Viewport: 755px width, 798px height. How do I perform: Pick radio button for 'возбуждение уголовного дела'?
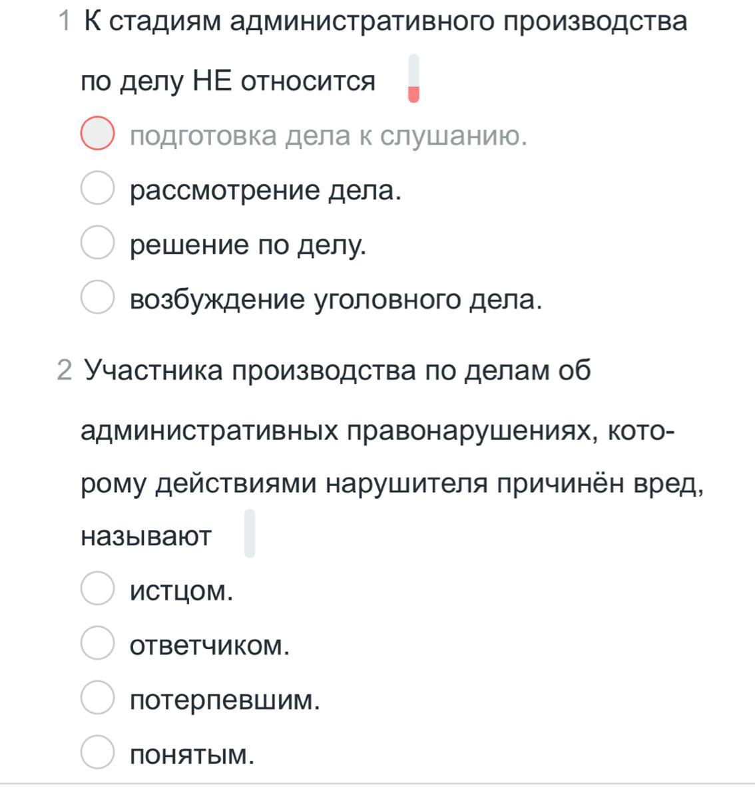[x=97, y=297]
